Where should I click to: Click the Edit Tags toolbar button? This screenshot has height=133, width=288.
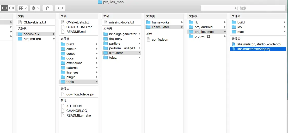coord(60,8)
